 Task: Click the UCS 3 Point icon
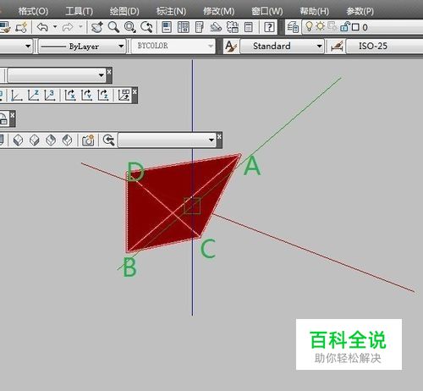click(x=50, y=96)
